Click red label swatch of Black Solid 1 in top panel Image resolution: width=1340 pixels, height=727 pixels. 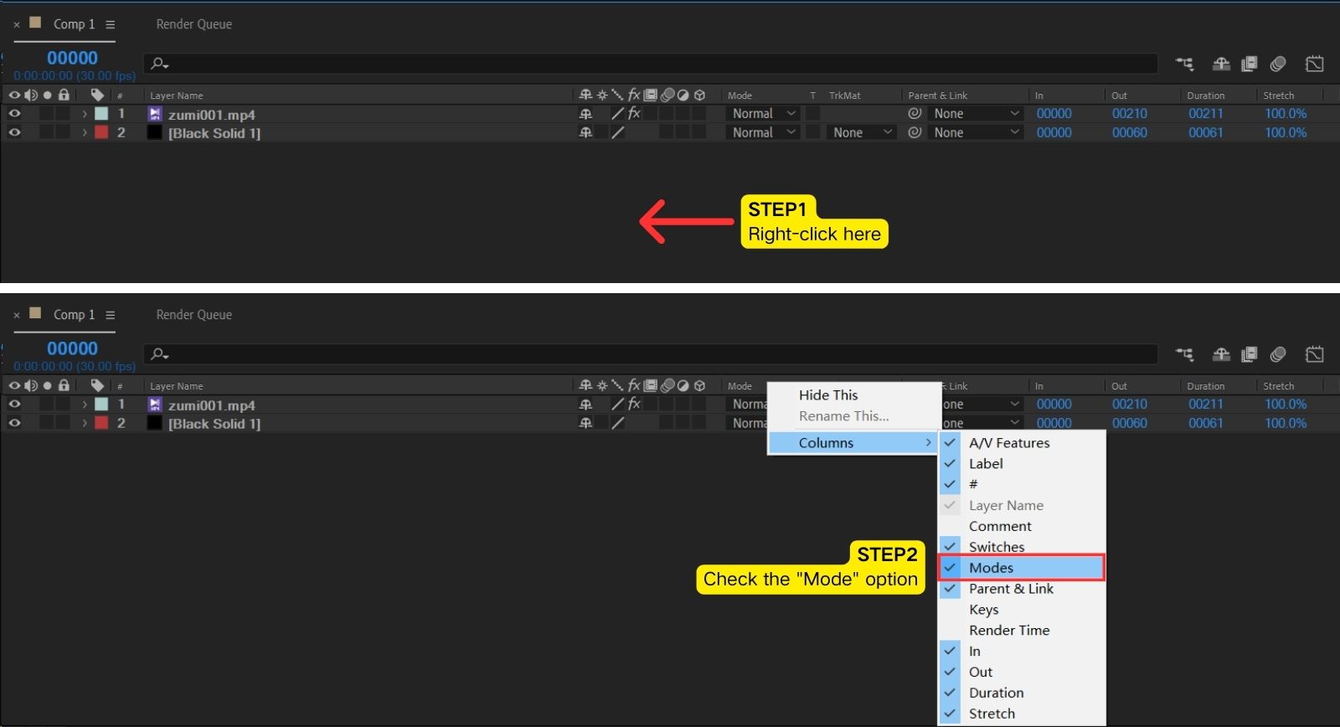(x=101, y=132)
